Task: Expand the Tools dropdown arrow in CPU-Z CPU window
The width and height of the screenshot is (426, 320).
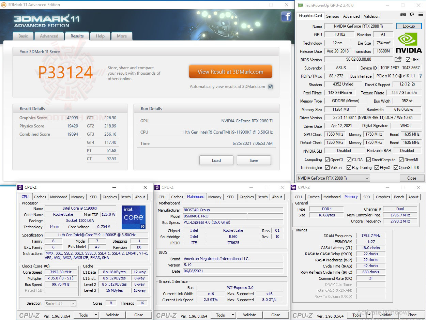Action: pyautogui.click(x=96, y=315)
